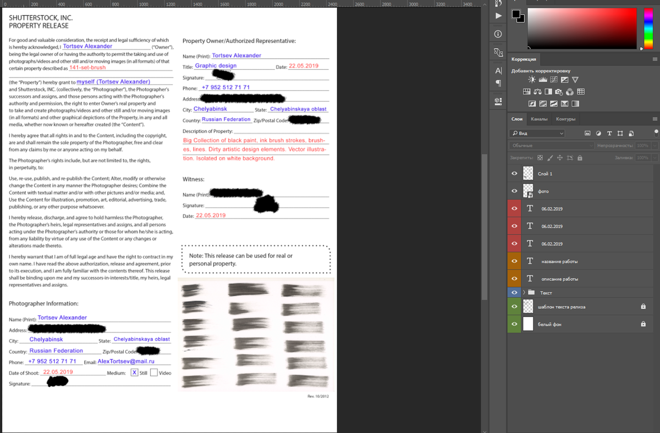The width and height of the screenshot is (660, 433).
Task: Hide the Слой 1 layer
Action: point(514,174)
